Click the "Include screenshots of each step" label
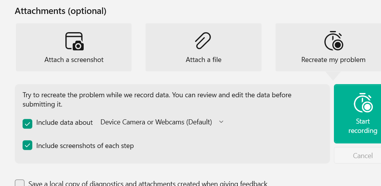381x186 pixels. coord(85,146)
